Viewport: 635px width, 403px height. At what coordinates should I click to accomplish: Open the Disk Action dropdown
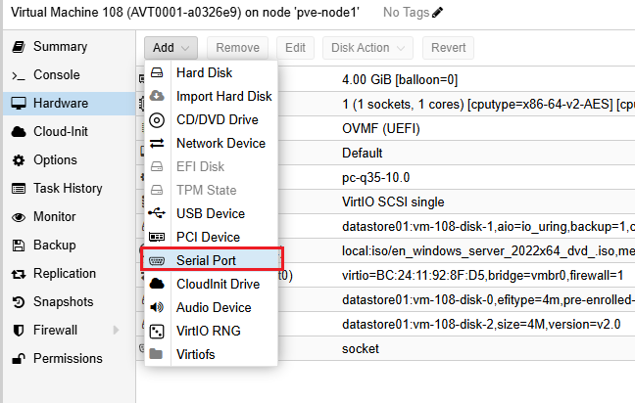366,47
